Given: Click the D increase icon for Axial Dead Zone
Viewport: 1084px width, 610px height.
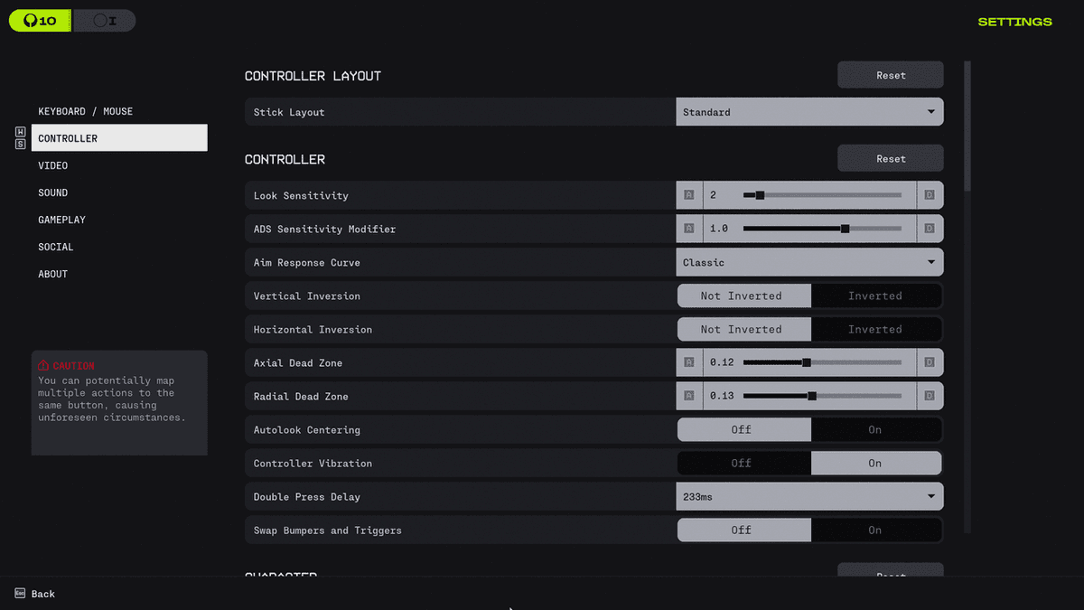Looking at the screenshot, I should [x=929, y=362].
